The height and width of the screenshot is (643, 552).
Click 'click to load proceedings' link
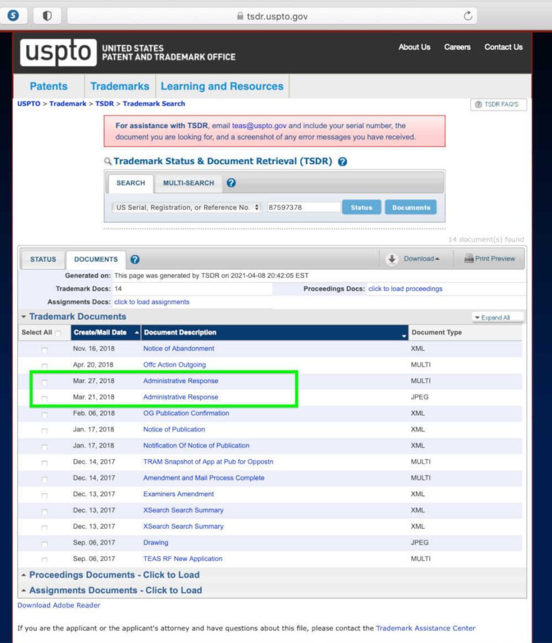click(405, 289)
